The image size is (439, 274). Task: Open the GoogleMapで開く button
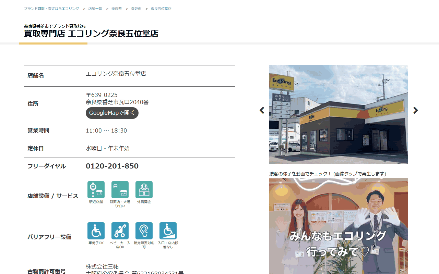coord(112,113)
